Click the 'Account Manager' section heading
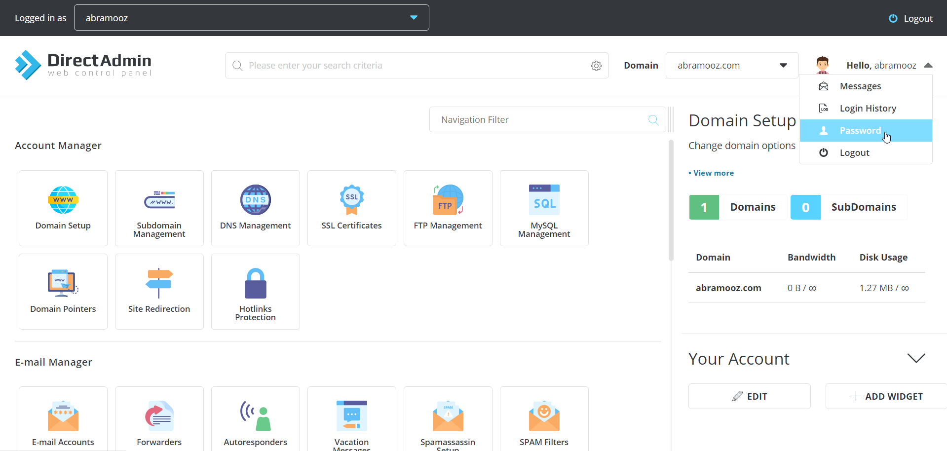Screen dimensions: 947x451 pos(58,146)
